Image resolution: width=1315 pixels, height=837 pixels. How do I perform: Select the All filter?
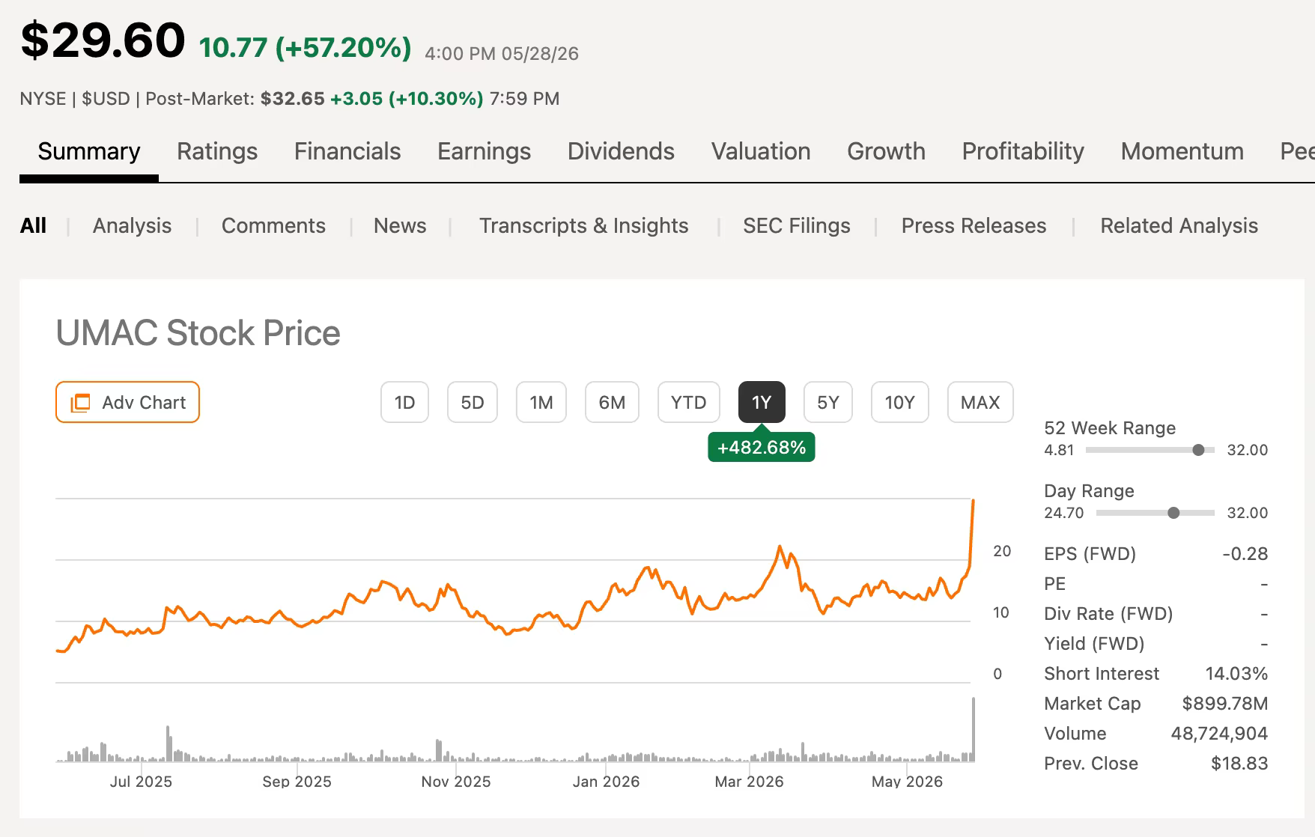[x=33, y=225]
